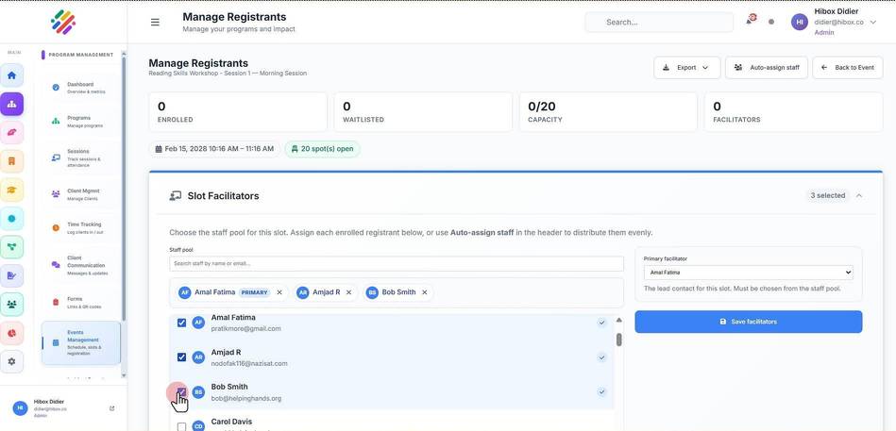Collapse the Slot Facilitators panel chevron
The height and width of the screenshot is (431, 896).
(859, 196)
